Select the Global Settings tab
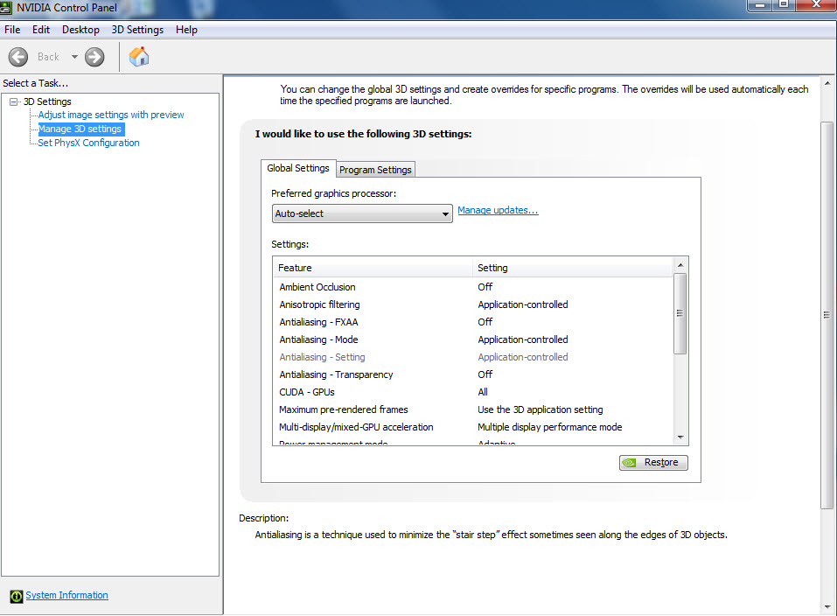This screenshot has height=616, width=837. [x=298, y=168]
